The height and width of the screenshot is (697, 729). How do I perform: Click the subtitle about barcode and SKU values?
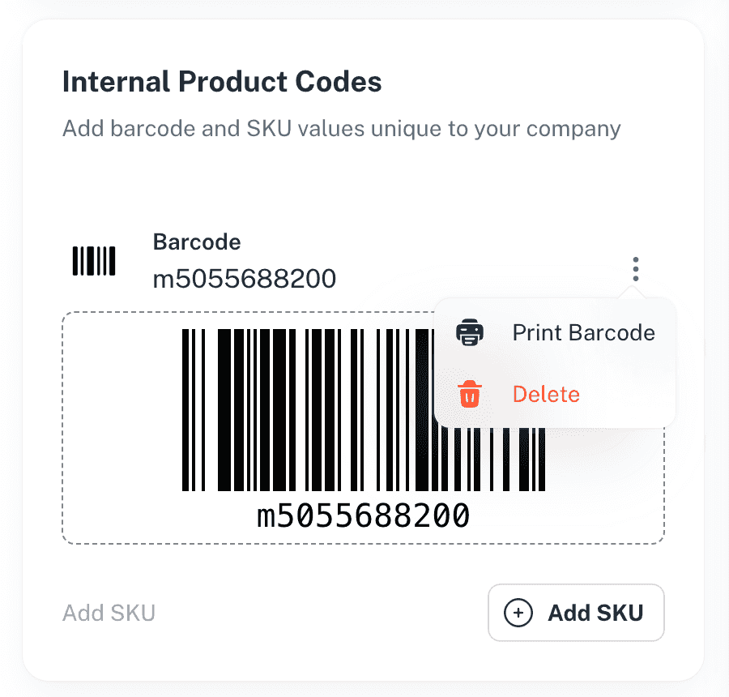(x=341, y=128)
